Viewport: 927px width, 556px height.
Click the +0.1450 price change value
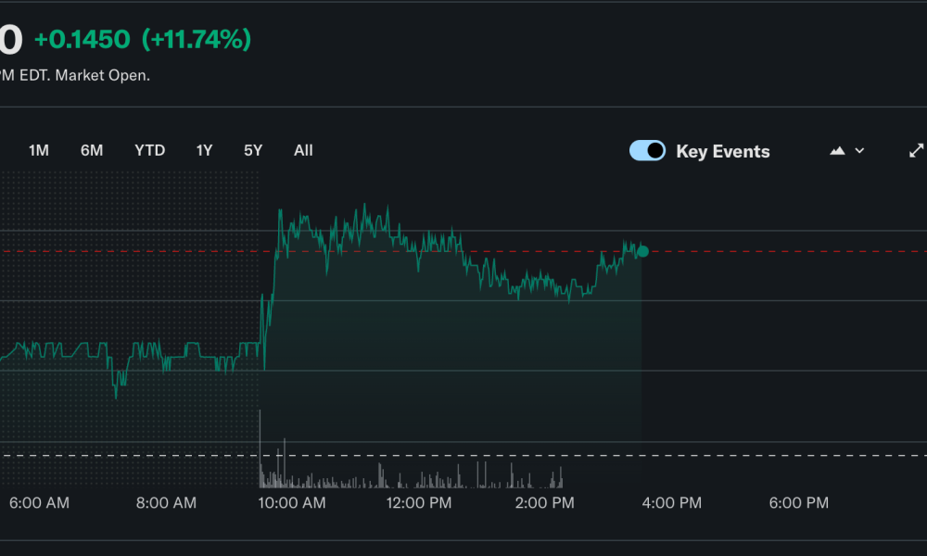pyautogui.click(x=82, y=40)
